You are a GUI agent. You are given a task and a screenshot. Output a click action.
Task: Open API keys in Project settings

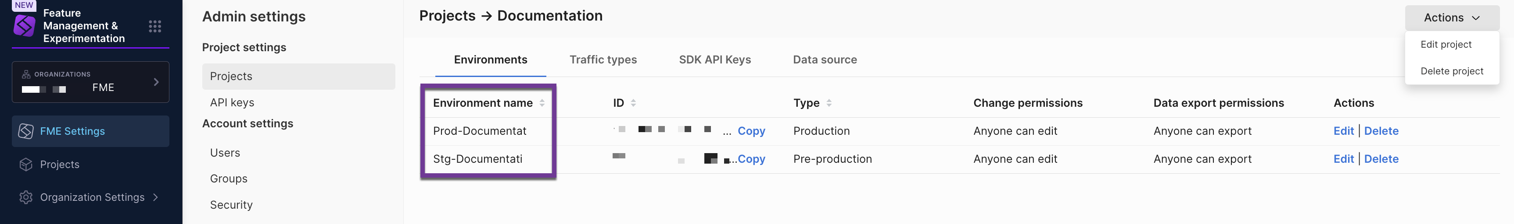232,103
